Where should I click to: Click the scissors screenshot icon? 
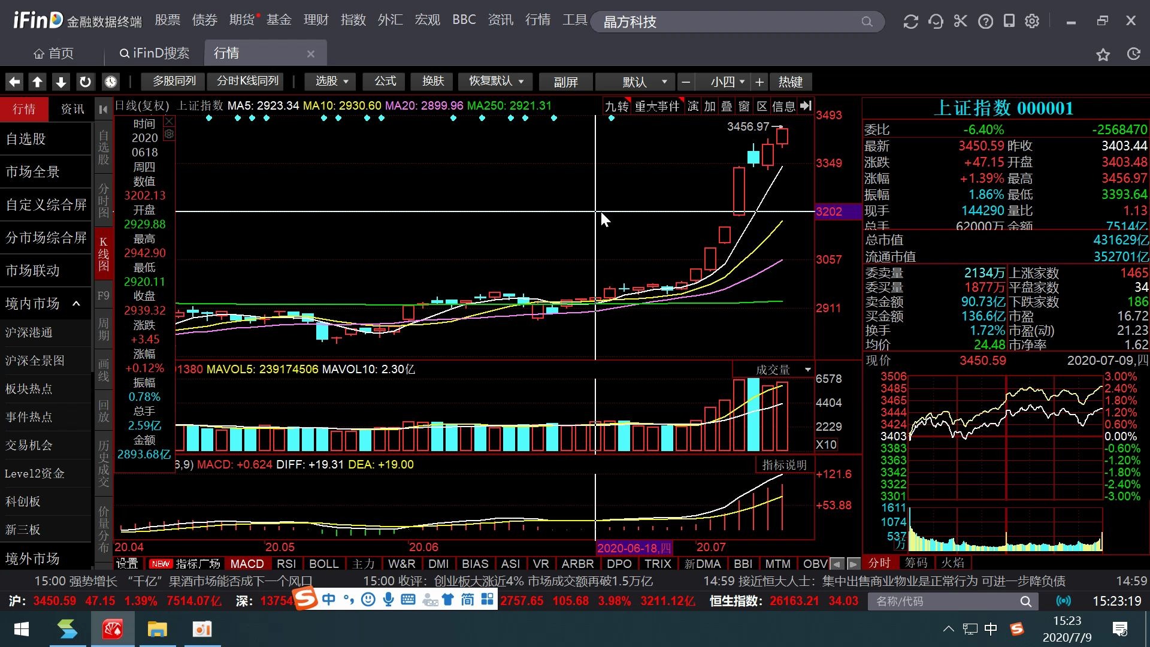pos(960,22)
